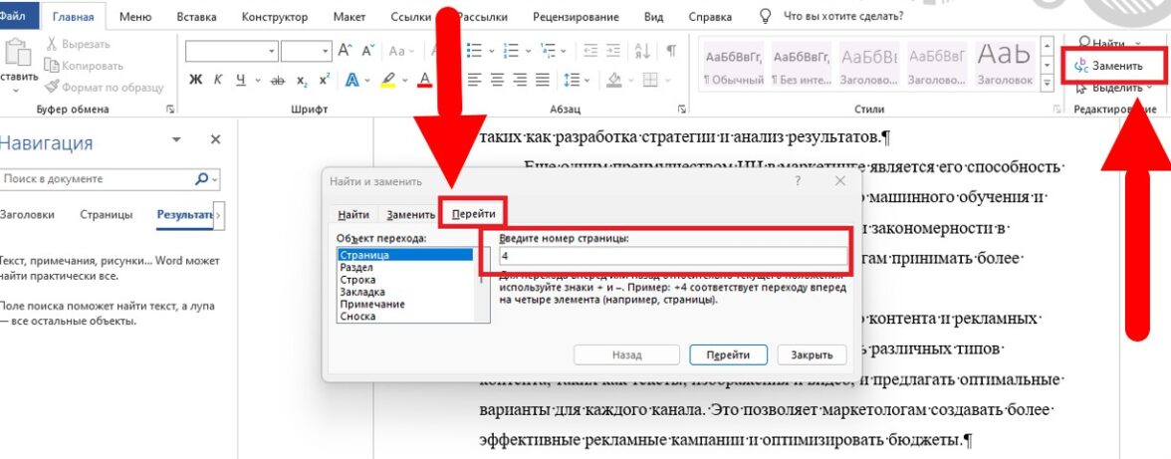Screen dimensions: 1171x459
Task: Switch to the Рецензирование ribbon tab
Action: click(x=576, y=16)
